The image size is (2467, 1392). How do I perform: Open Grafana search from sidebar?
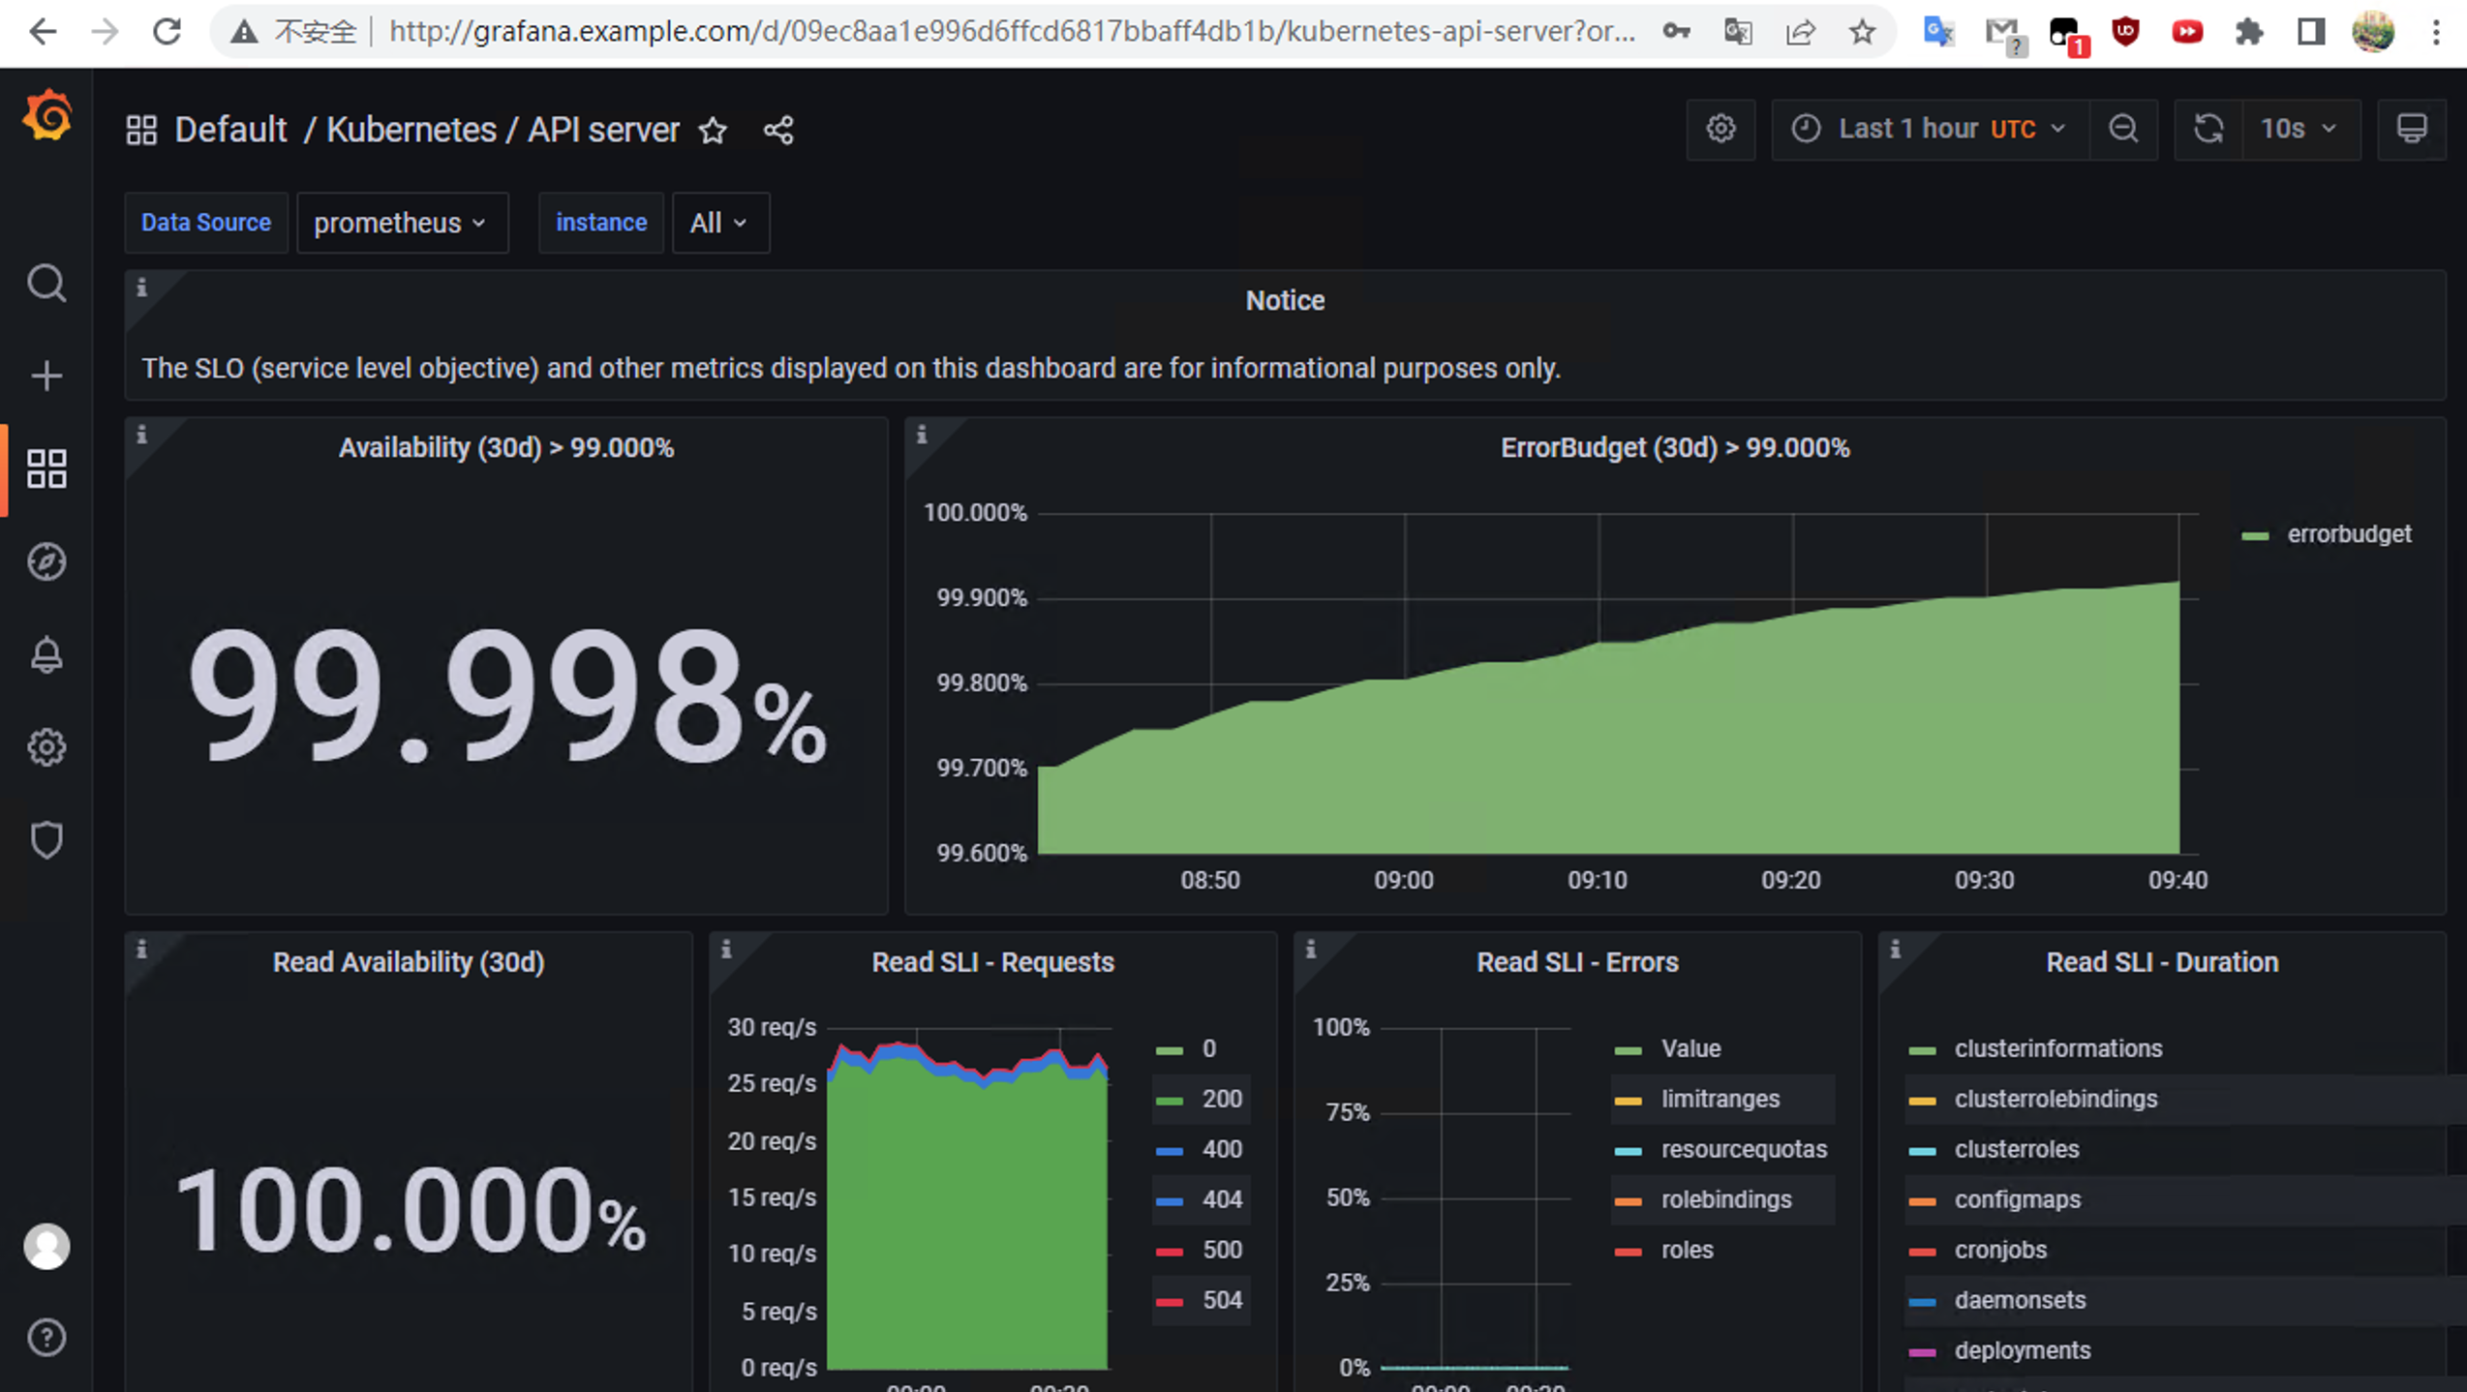[x=46, y=284]
